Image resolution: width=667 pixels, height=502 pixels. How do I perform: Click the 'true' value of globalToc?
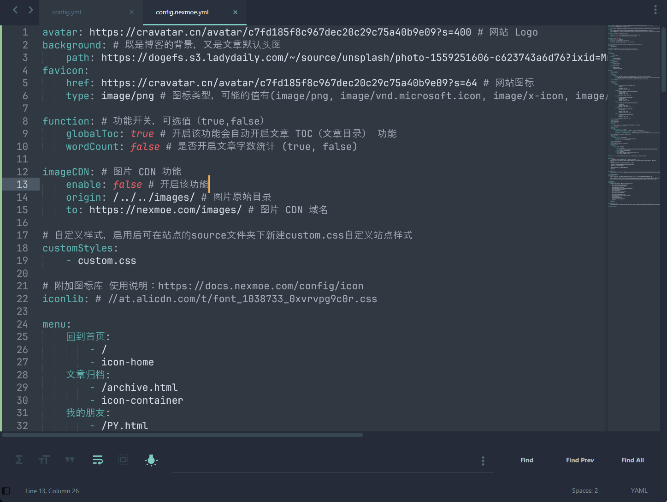pos(142,134)
